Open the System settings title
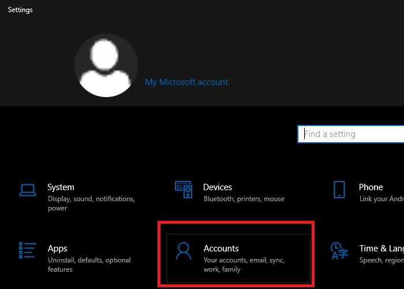404x289 pixels. (61, 187)
